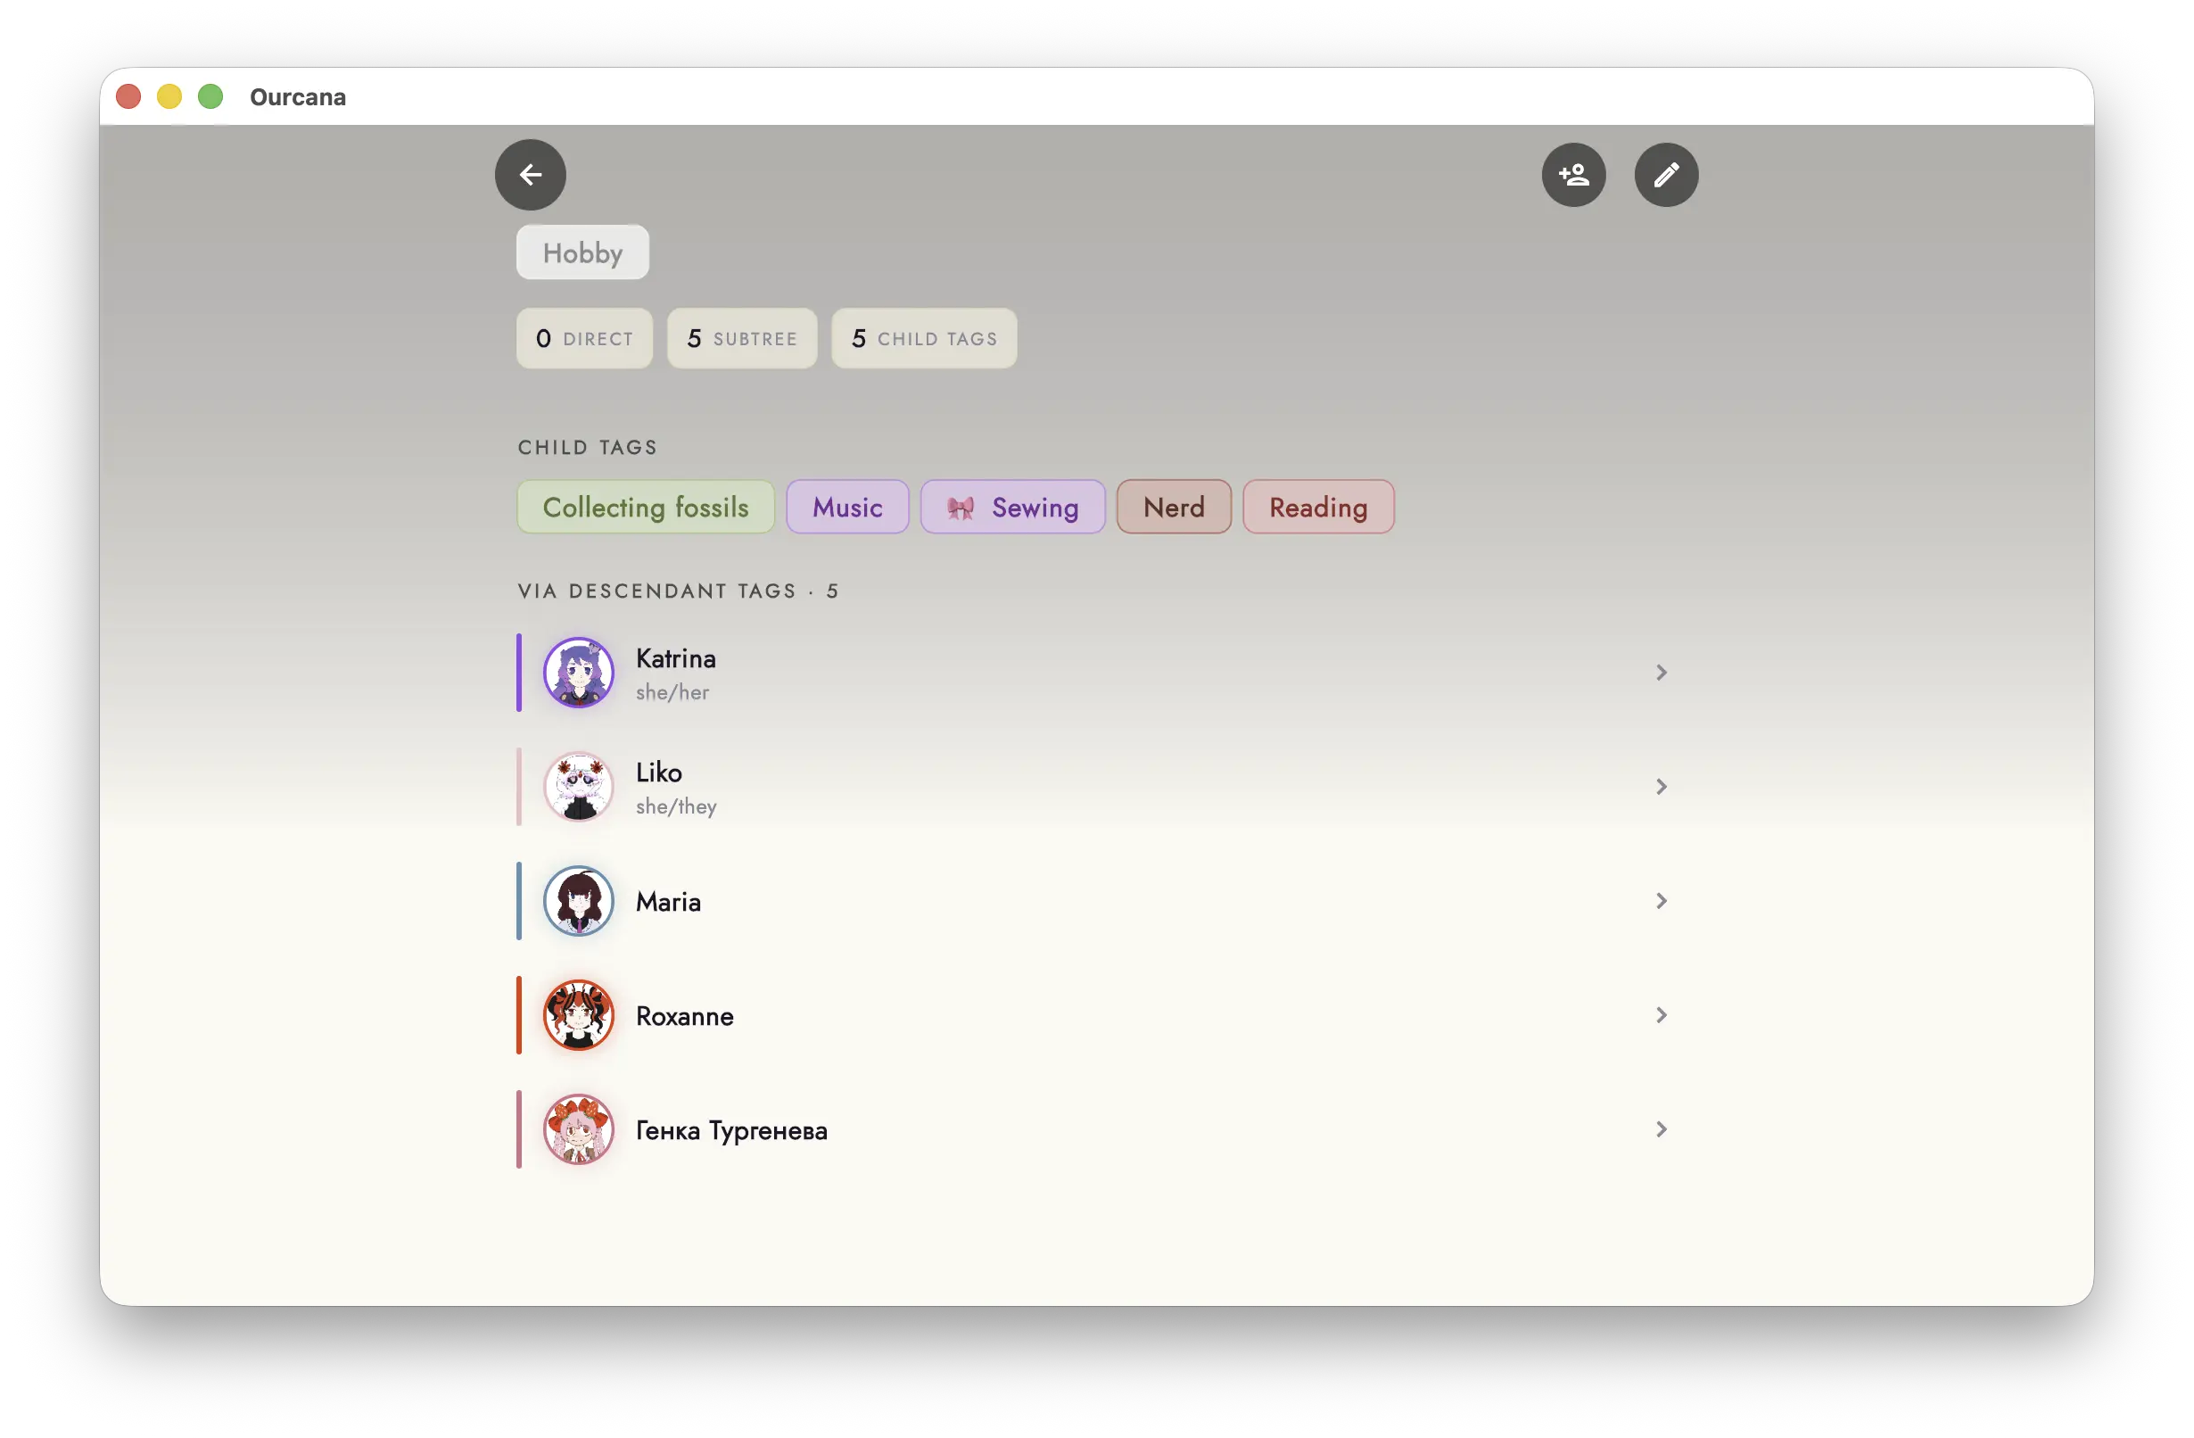Open the Roxanne member name
2194x1438 pixels.
pyautogui.click(x=685, y=1016)
